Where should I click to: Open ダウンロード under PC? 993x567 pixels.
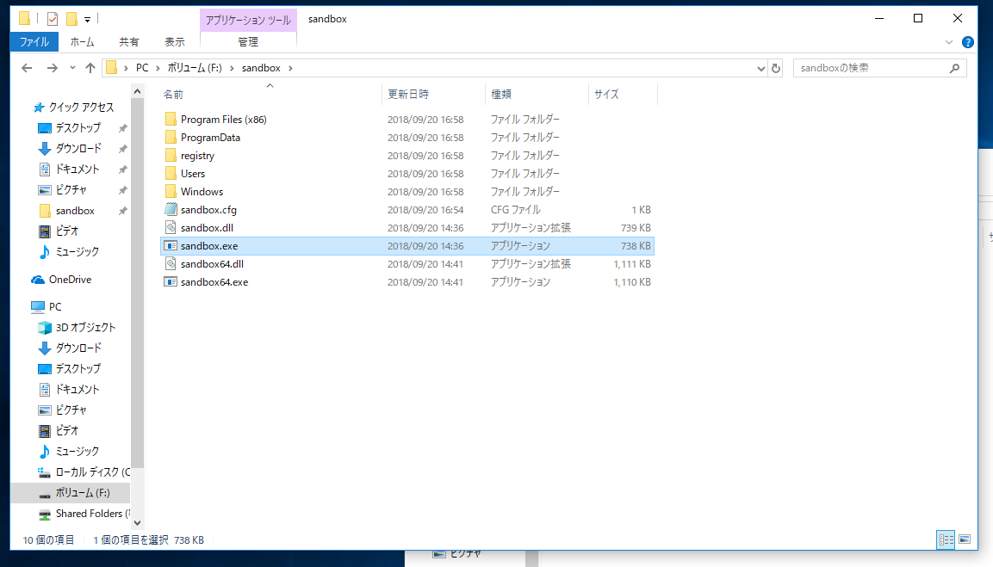[78, 348]
